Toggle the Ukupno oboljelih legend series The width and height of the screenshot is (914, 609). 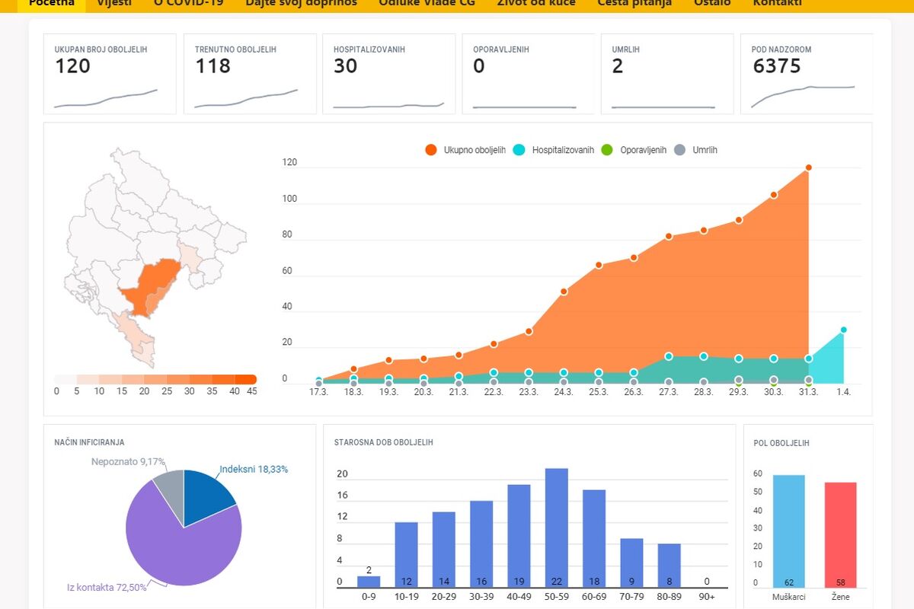[x=465, y=150]
